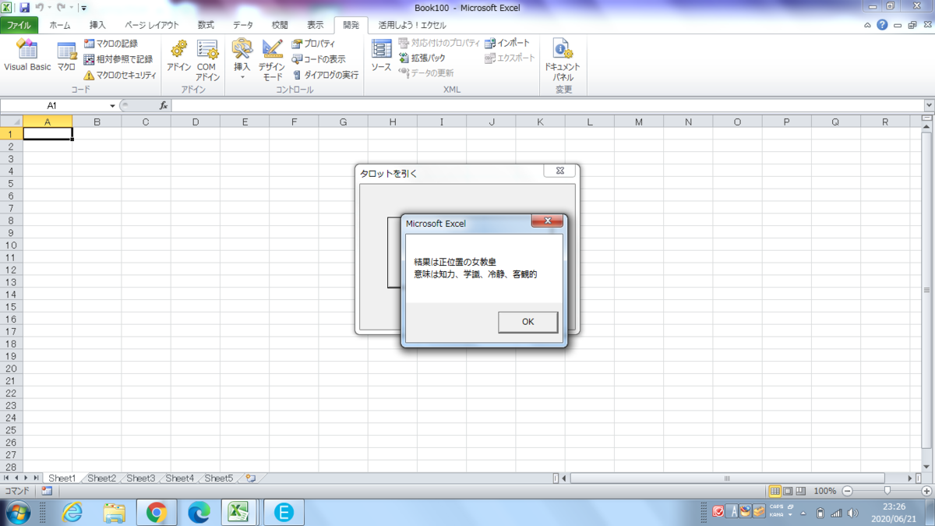Close the タロットを引く user form
The height and width of the screenshot is (526, 935).
[559, 171]
